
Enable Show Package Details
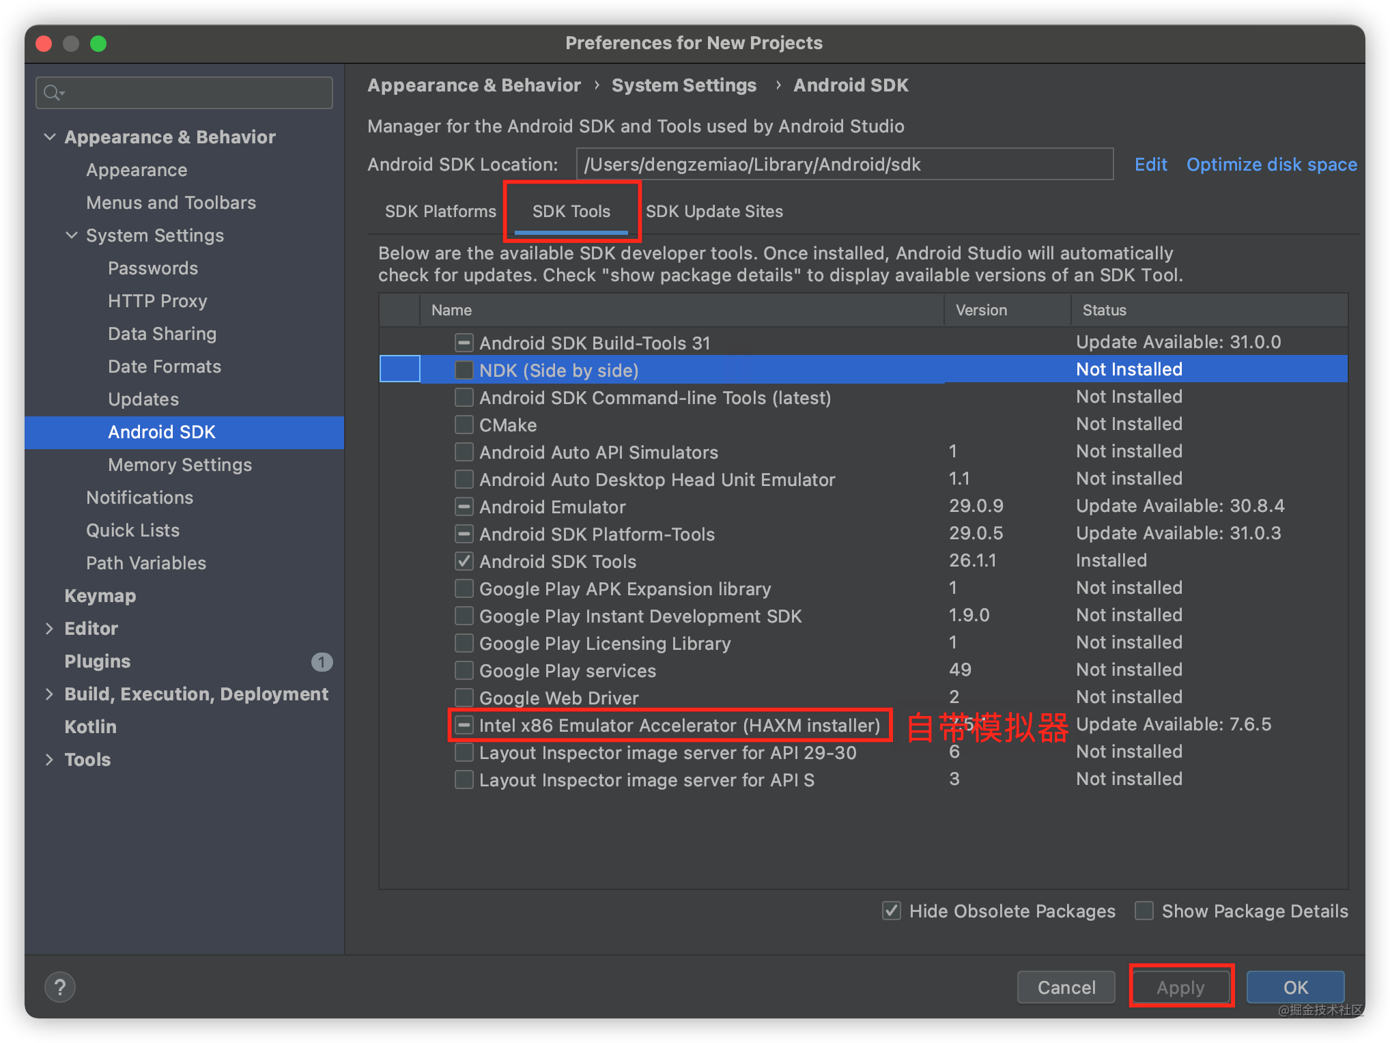pos(1144,911)
